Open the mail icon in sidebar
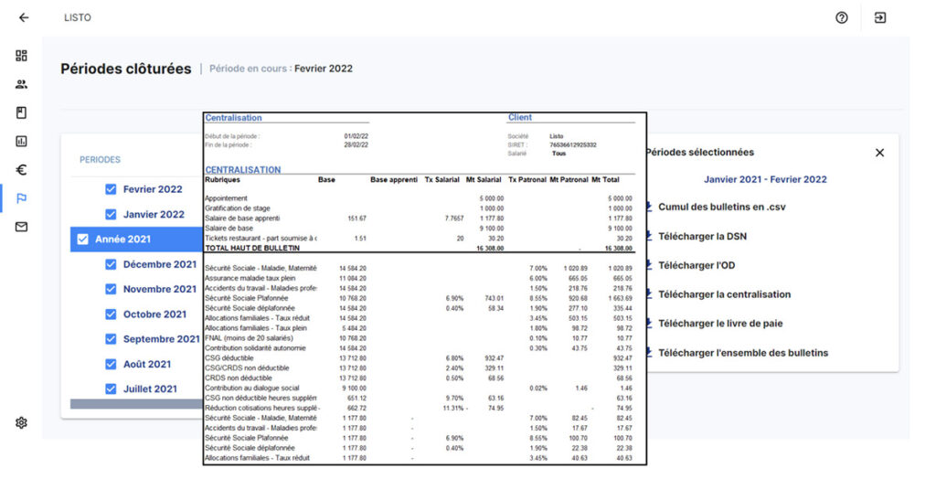 (21, 227)
